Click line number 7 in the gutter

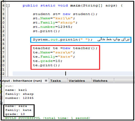3,10
